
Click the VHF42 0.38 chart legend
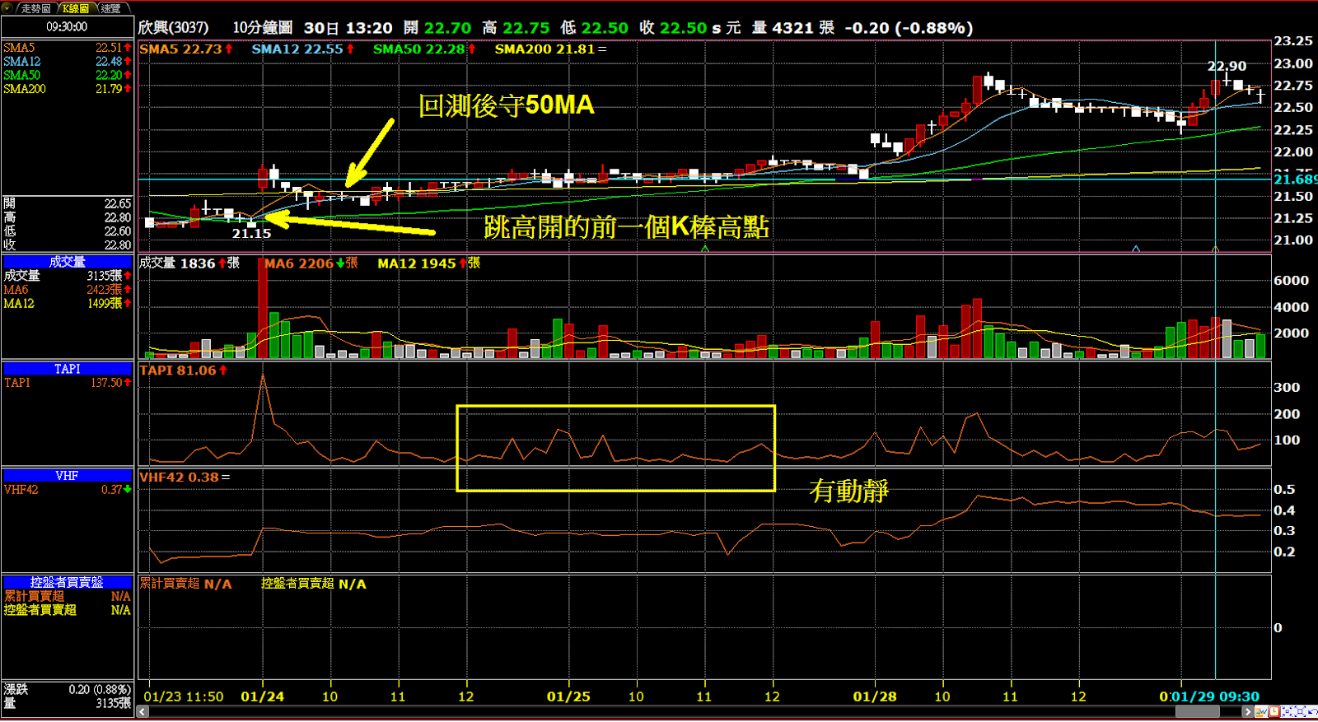tap(185, 477)
